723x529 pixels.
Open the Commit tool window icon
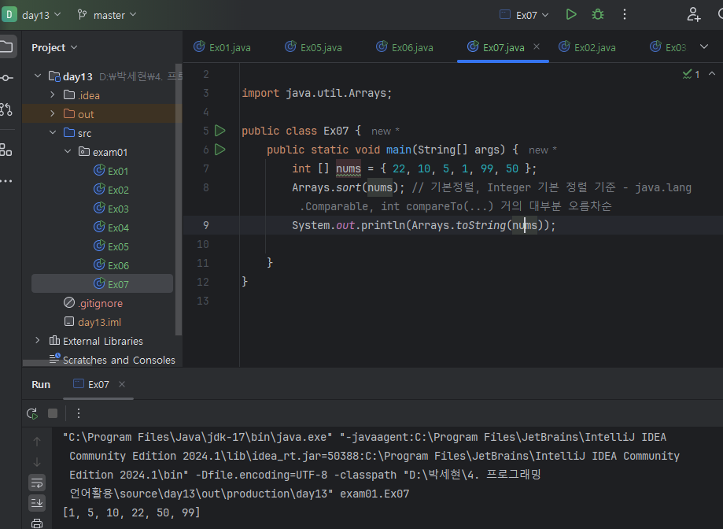click(7, 77)
